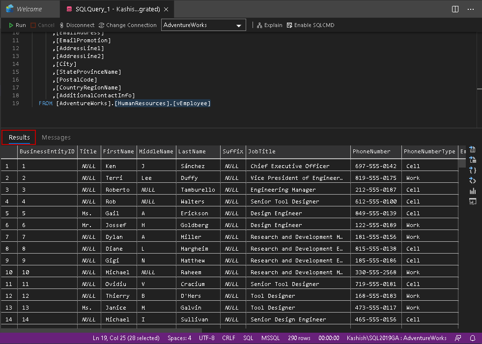Save results as Excel icon
The image size is (482, 344).
click(473, 160)
